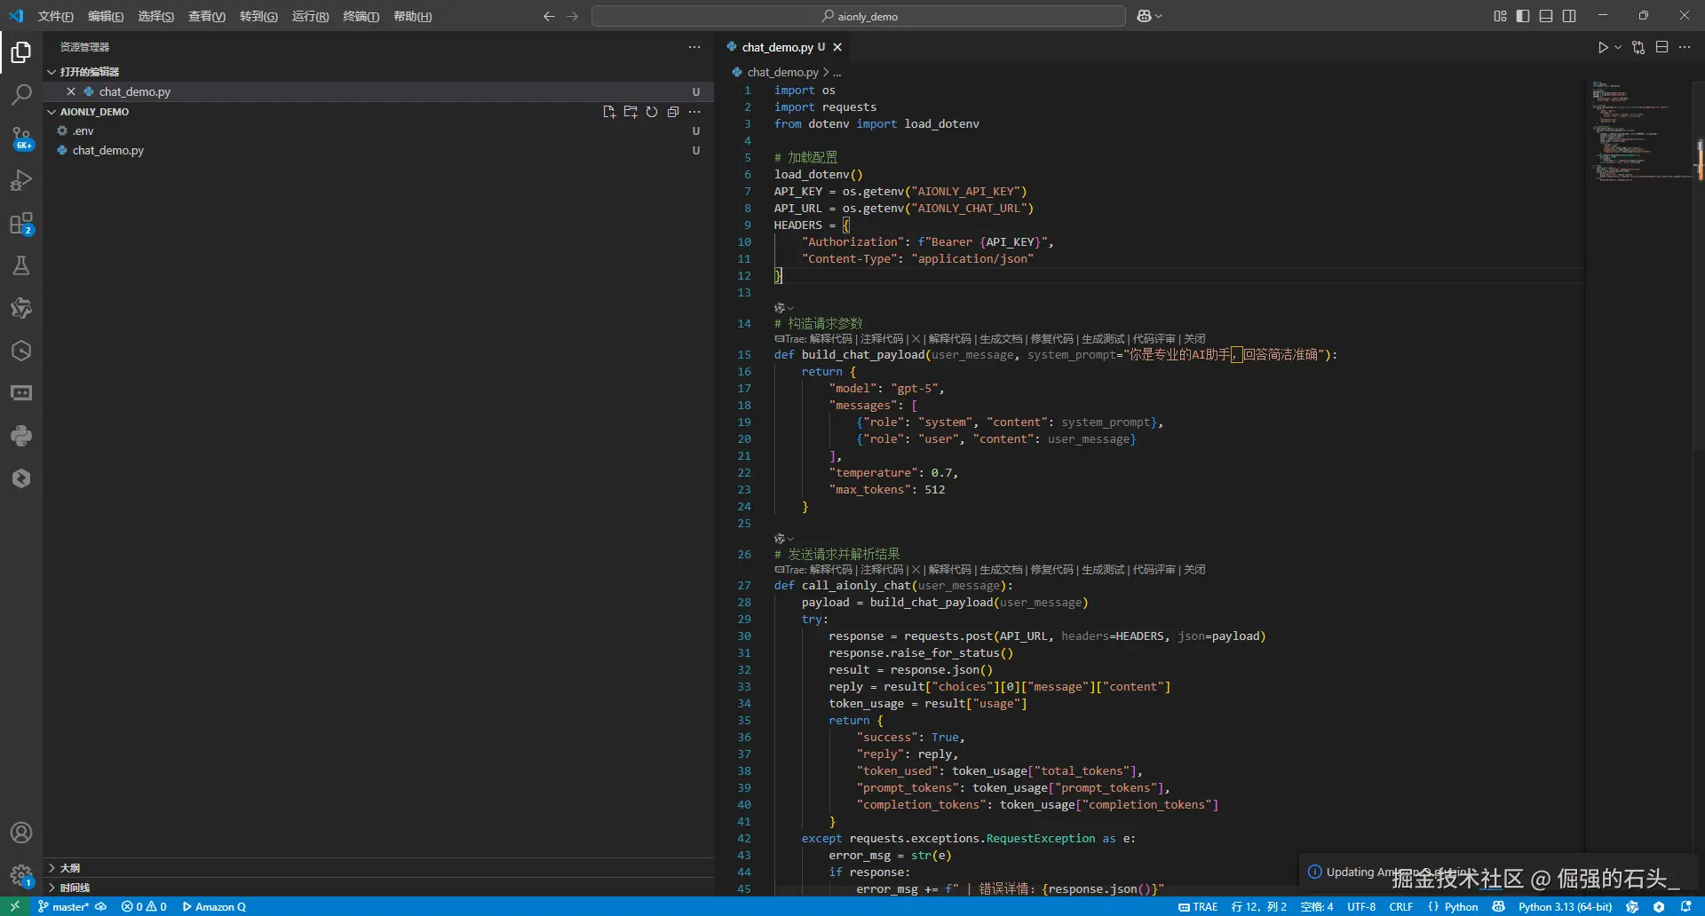
Task: Click the aionly_demo command center search box
Action: [x=859, y=16]
